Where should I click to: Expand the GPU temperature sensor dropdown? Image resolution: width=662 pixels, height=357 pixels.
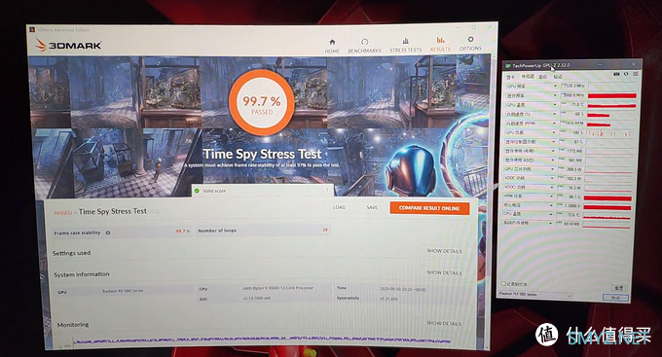(555, 105)
